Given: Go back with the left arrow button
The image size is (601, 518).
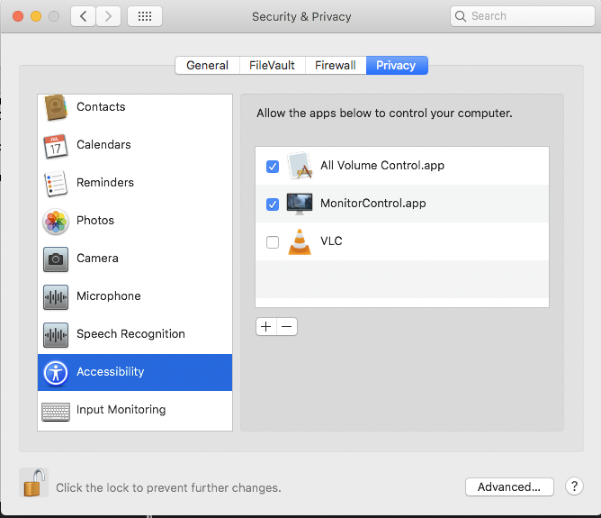Looking at the screenshot, I should tap(83, 16).
